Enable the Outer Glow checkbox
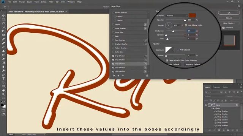This screenshot has width=243, height=136. (x=113, y=52)
